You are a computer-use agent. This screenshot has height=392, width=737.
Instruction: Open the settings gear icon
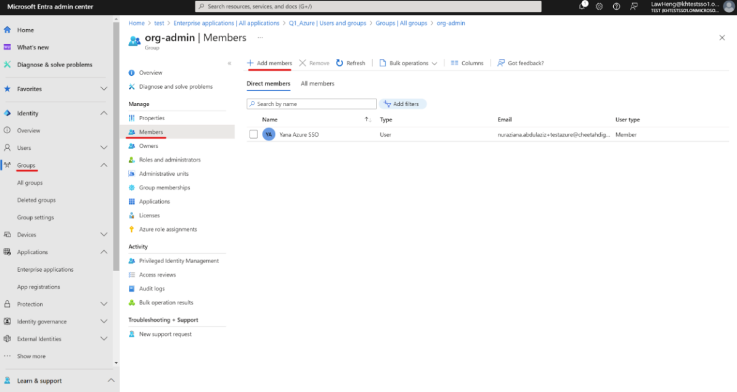[x=599, y=6]
